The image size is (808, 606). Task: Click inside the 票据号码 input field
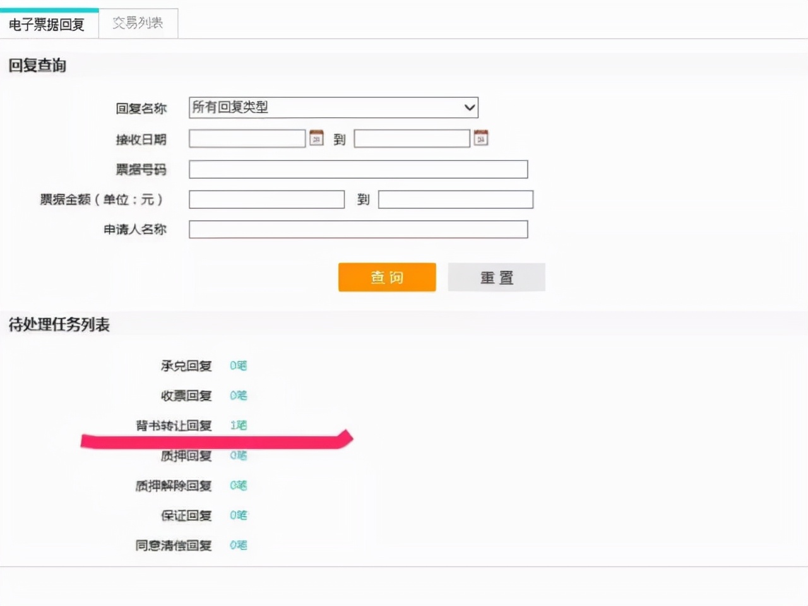[358, 169]
